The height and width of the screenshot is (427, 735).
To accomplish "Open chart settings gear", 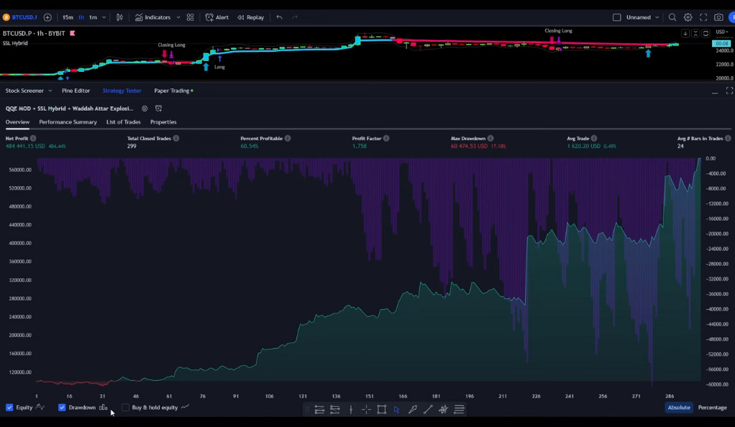I will coord(688,17).
